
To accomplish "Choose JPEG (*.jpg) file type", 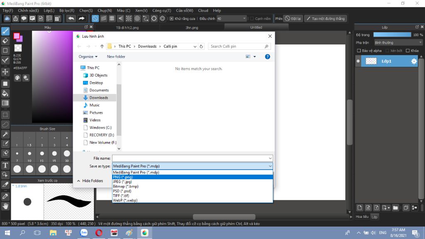I will tap(193, 182).
